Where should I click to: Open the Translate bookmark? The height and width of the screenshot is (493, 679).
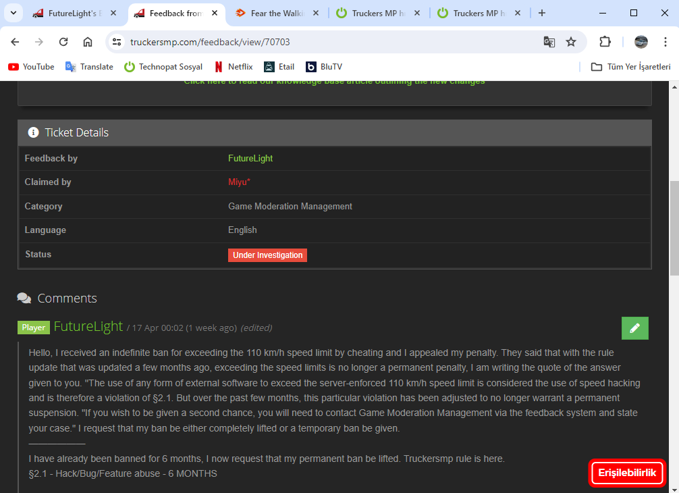coord(89,67)
